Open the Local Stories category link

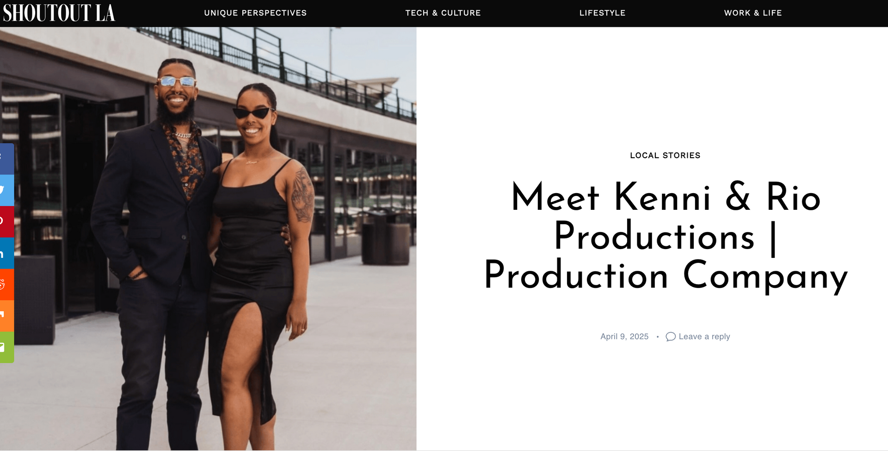click(665, 156)
